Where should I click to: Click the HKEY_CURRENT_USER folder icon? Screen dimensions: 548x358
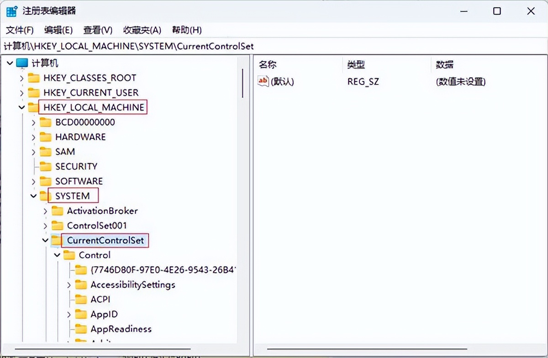click(34, 93)
